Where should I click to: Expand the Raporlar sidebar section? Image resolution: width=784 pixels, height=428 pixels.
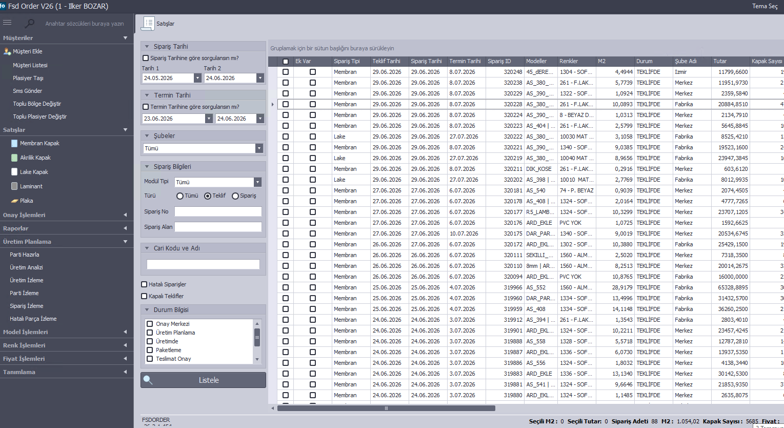pyautogui.click(x=125, y=228)
